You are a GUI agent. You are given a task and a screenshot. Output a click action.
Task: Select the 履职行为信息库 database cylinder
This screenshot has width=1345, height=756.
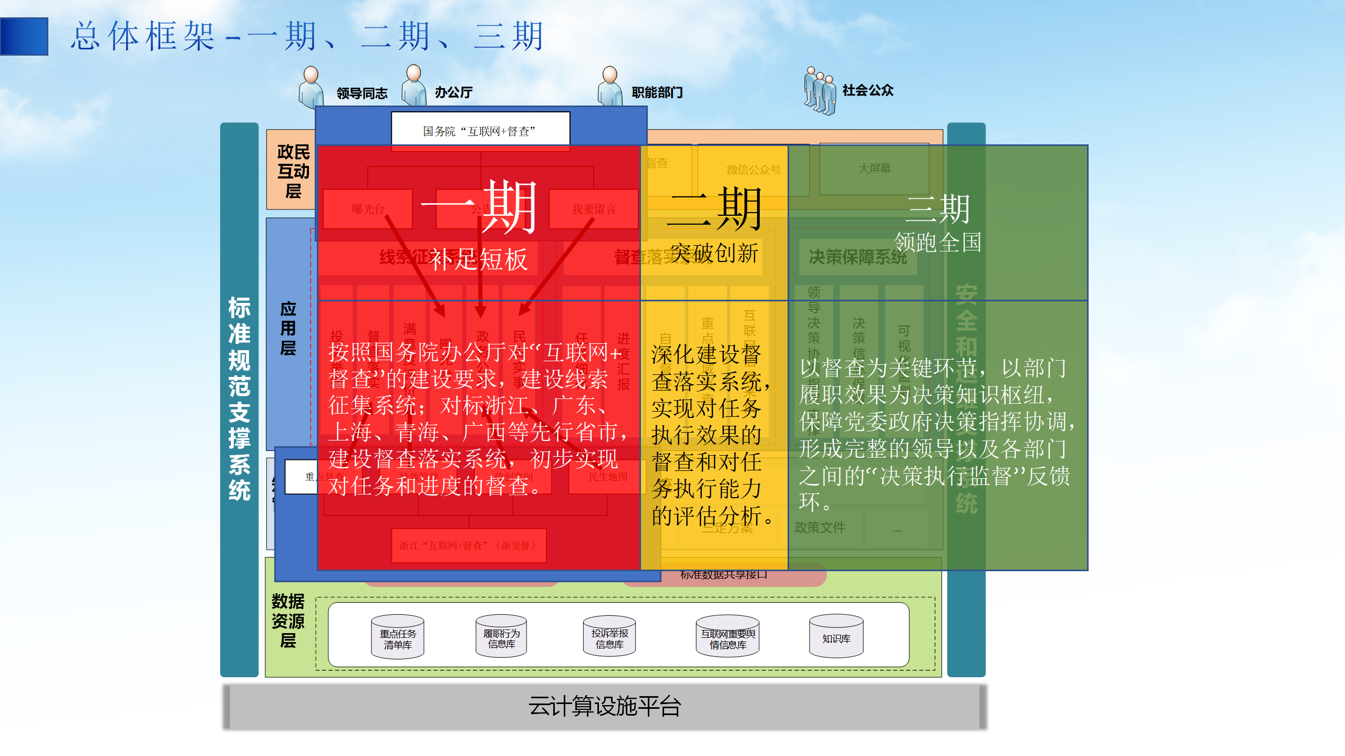pos(501,636)
